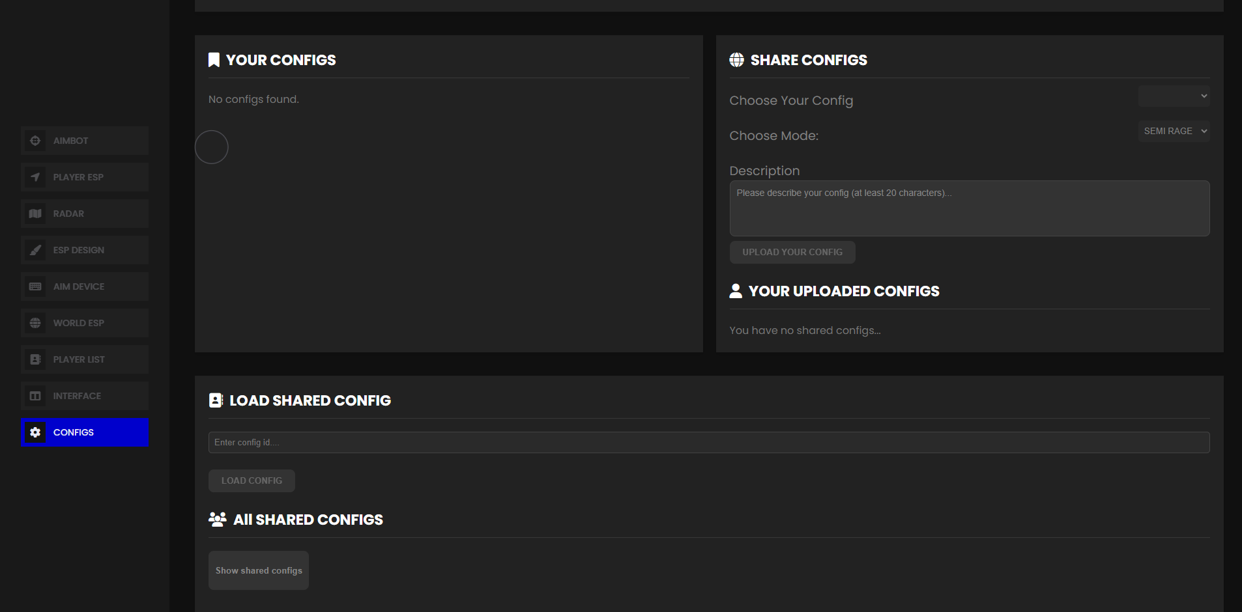The image size is (1242, 612).
Task: Click the contact icon beside Load Shared Config
Action: (216, 400)
